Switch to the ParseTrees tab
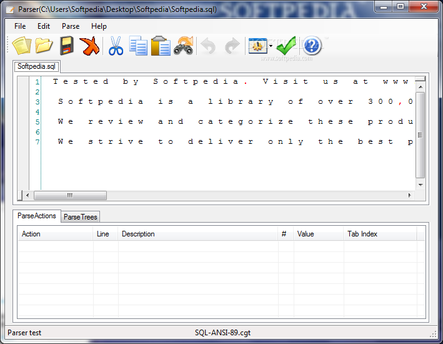The image size is (443, 344). click(80, 217)
